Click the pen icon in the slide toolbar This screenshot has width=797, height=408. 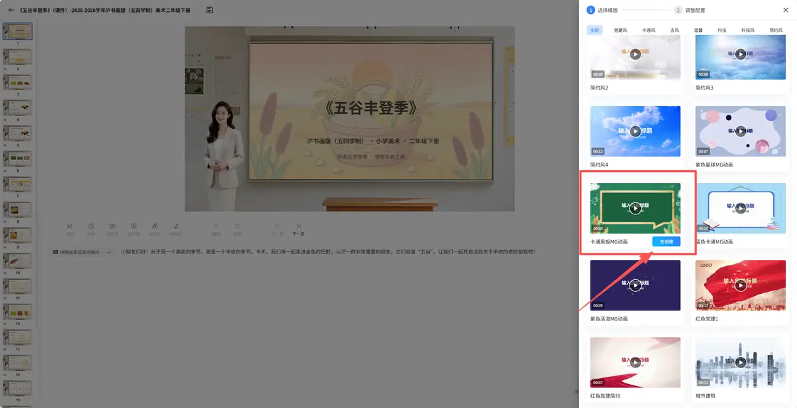click(x=176, y=226)
